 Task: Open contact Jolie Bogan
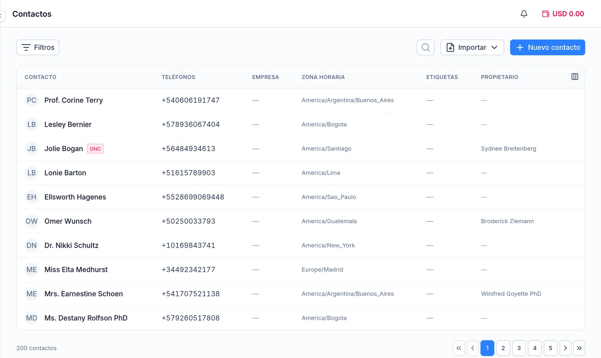coord(64,149)
